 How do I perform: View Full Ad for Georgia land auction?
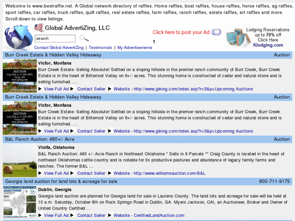click(56, 215)
